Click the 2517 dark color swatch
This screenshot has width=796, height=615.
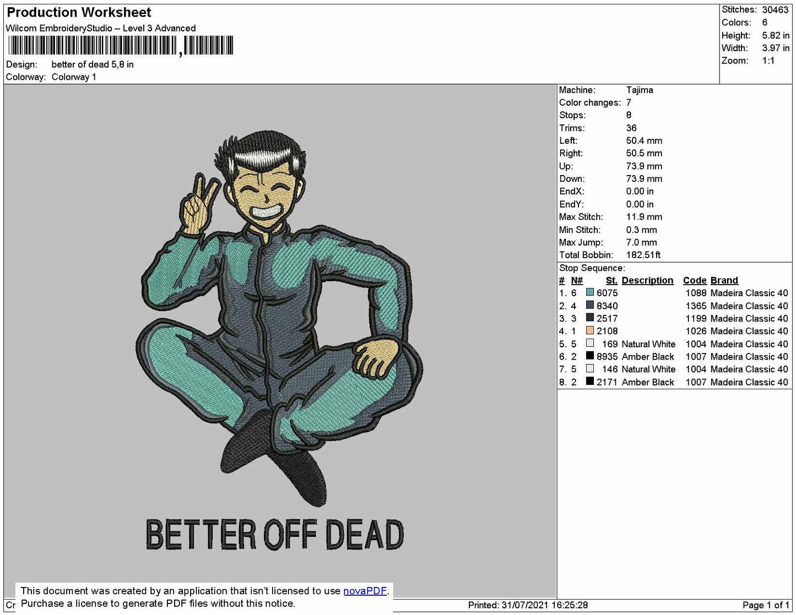point(590,318)
